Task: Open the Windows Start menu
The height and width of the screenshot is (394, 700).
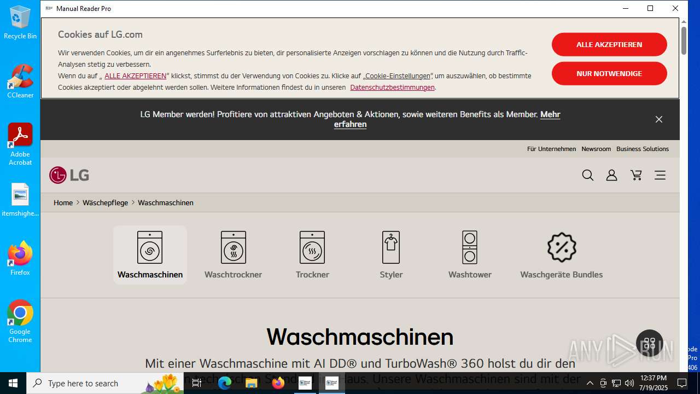Action: [13, 383]
